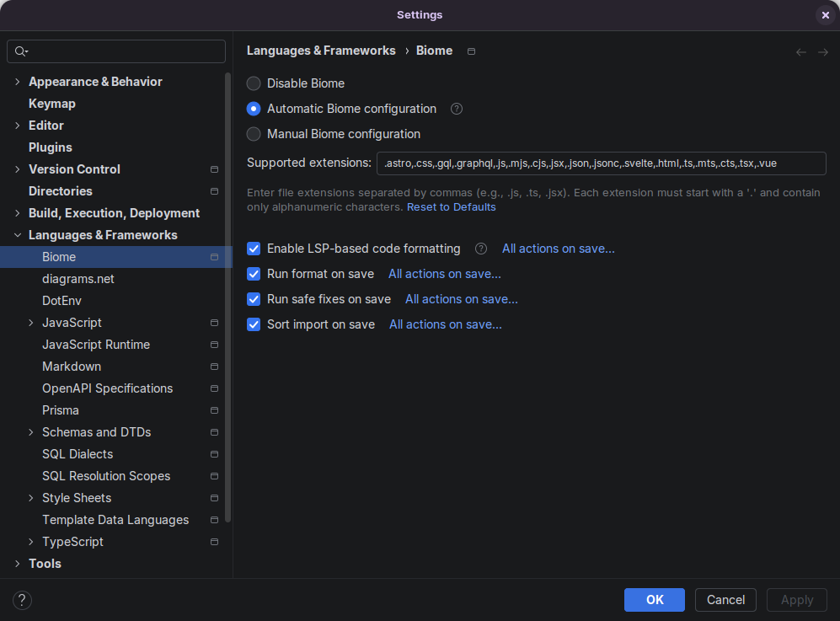Screen dimensions: 840x621
Task: Click project-scope icon on Version Control row
Action: (x=214, y=169)
